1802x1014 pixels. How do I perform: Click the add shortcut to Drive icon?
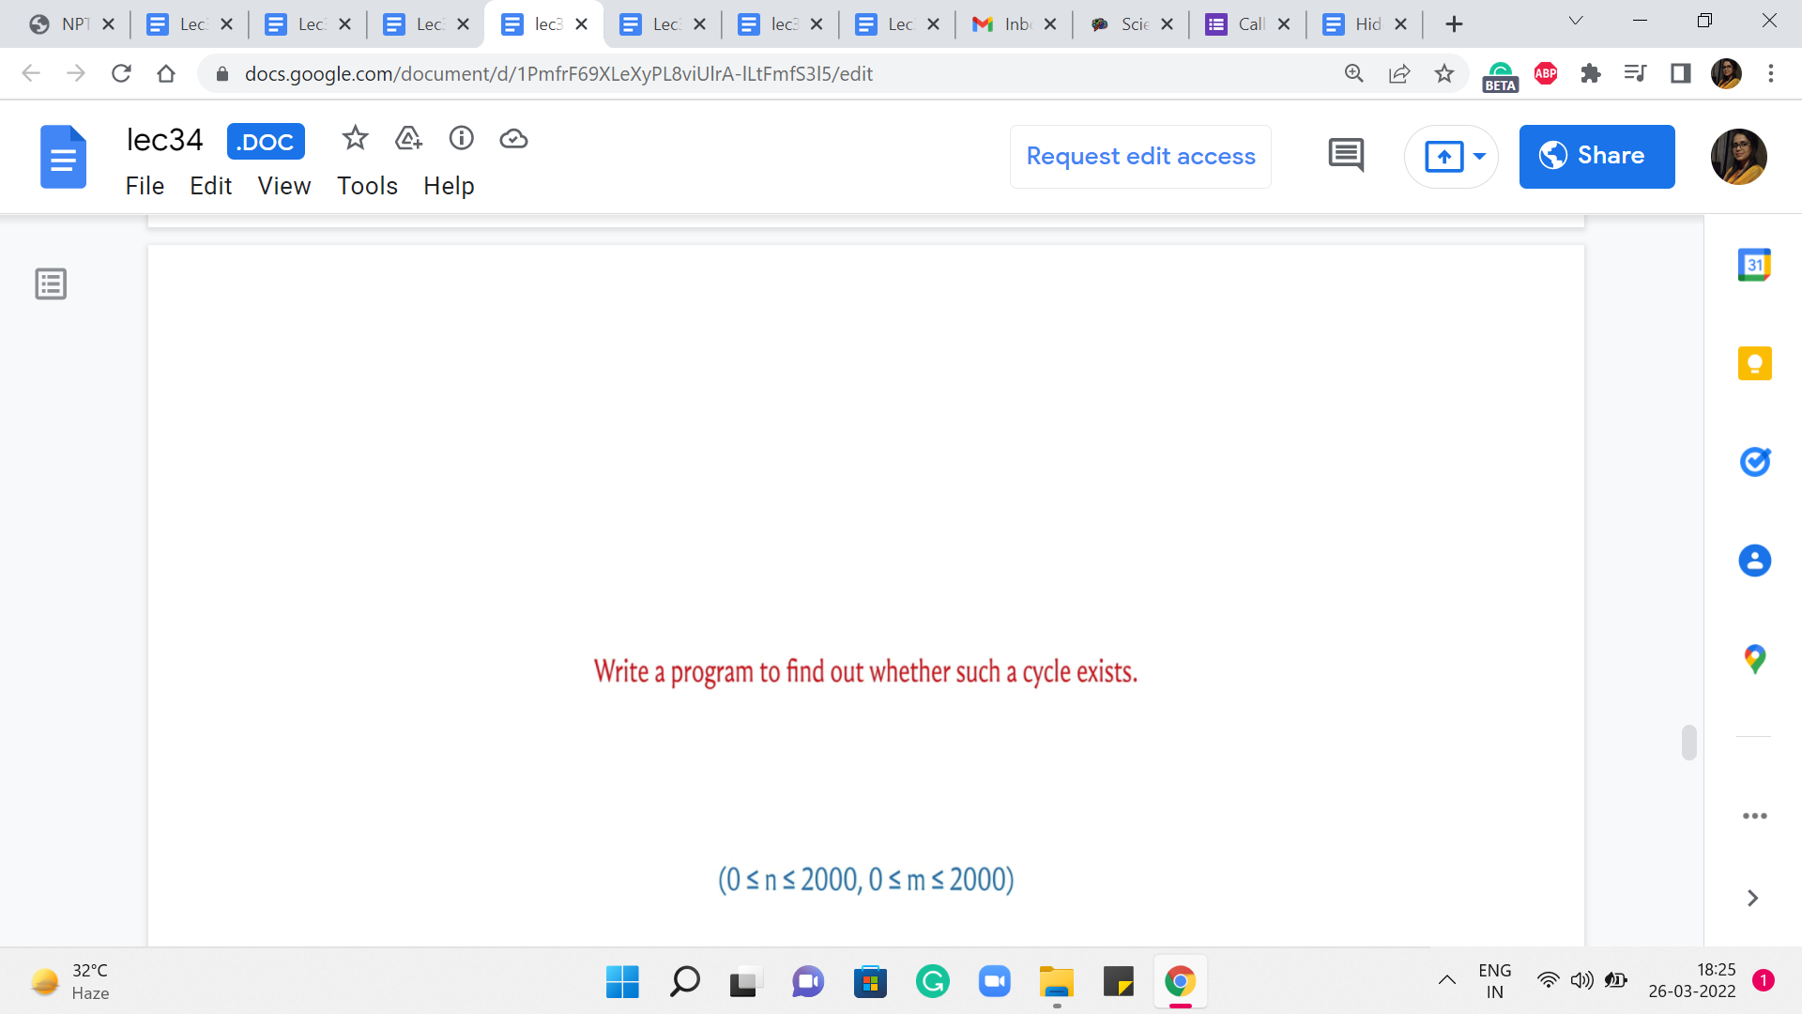pyautogui.click(x=408, y=139)
